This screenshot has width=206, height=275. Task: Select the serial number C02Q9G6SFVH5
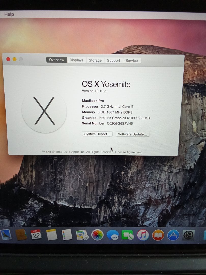pos(120,123)
